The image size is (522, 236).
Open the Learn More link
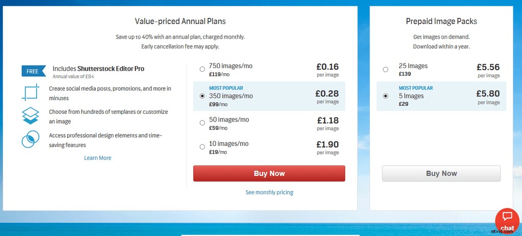point(97,158)
